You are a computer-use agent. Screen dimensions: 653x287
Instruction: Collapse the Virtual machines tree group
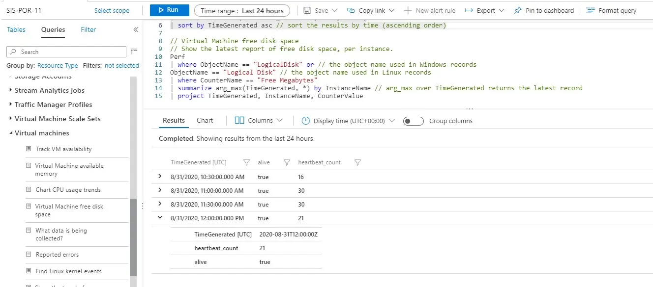point(11,133)
